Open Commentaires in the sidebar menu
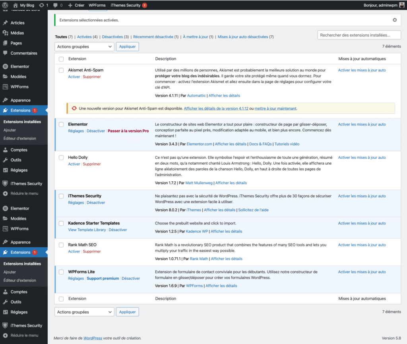This screenshot has height=344, width=407. click(x=24, y=53)
